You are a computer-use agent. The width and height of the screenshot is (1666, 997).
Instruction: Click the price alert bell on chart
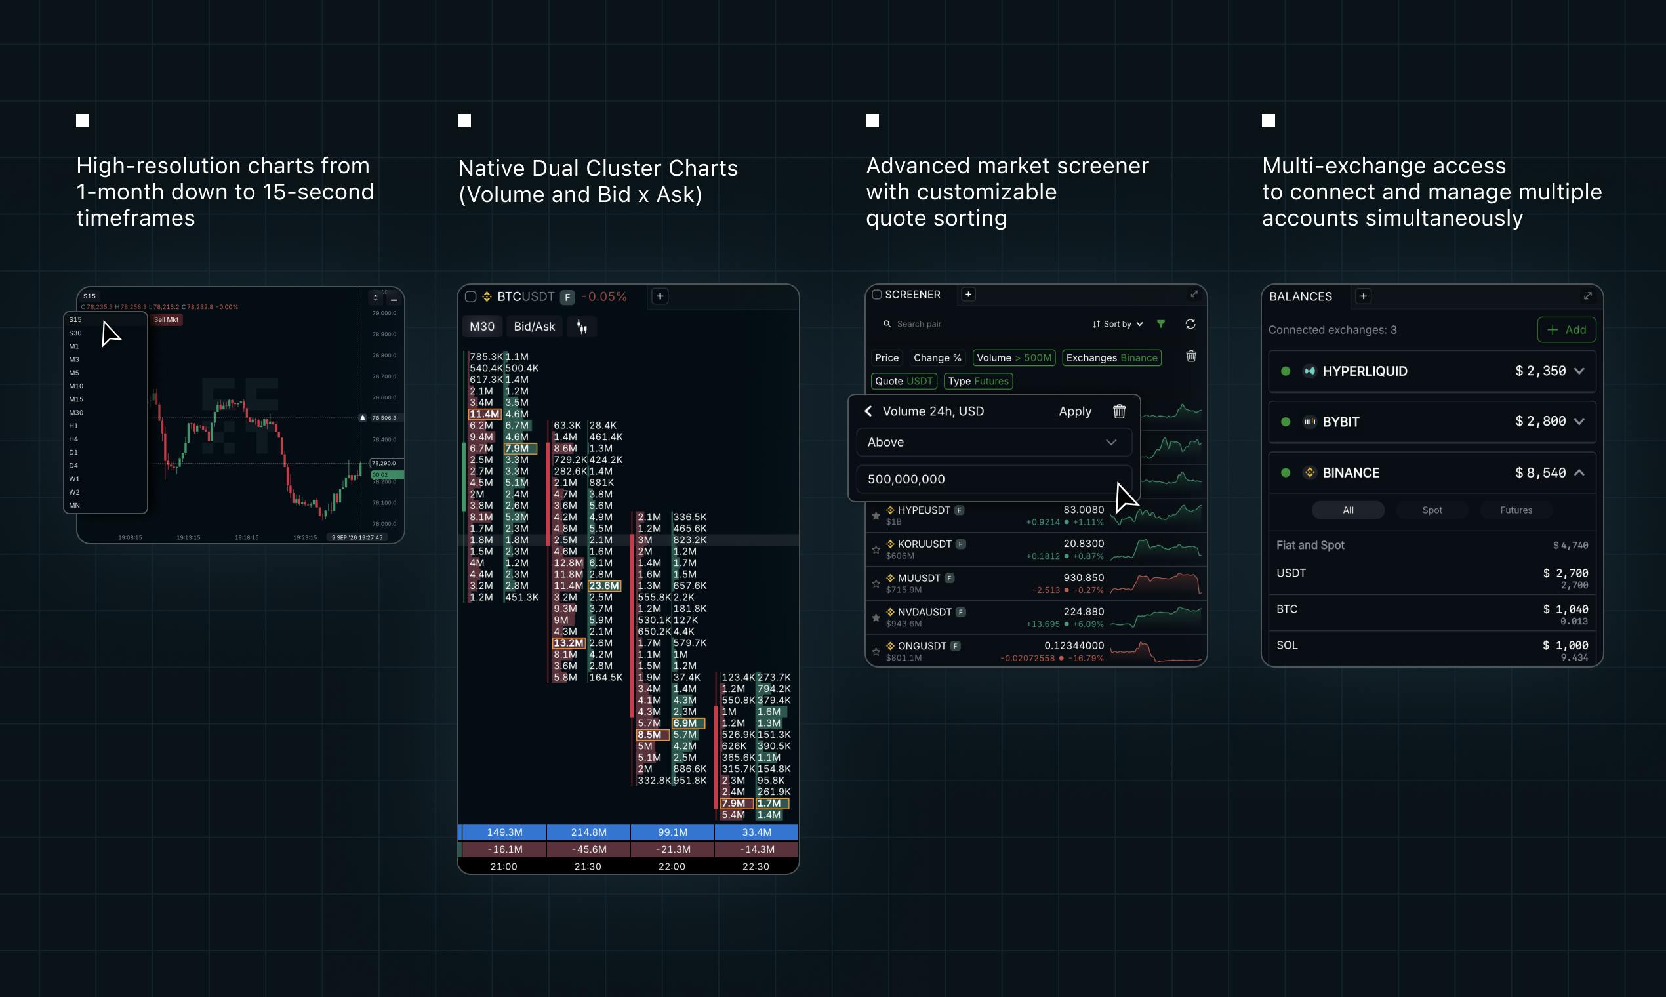tap(363, 418)
